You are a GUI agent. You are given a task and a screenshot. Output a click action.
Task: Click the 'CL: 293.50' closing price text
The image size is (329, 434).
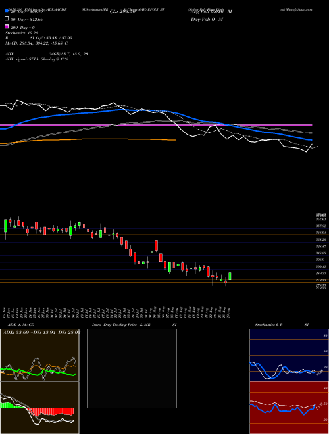pyautogui.click(x=122, y=12)
